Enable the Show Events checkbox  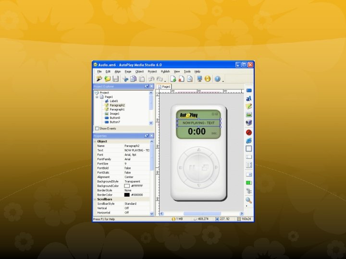97,129
